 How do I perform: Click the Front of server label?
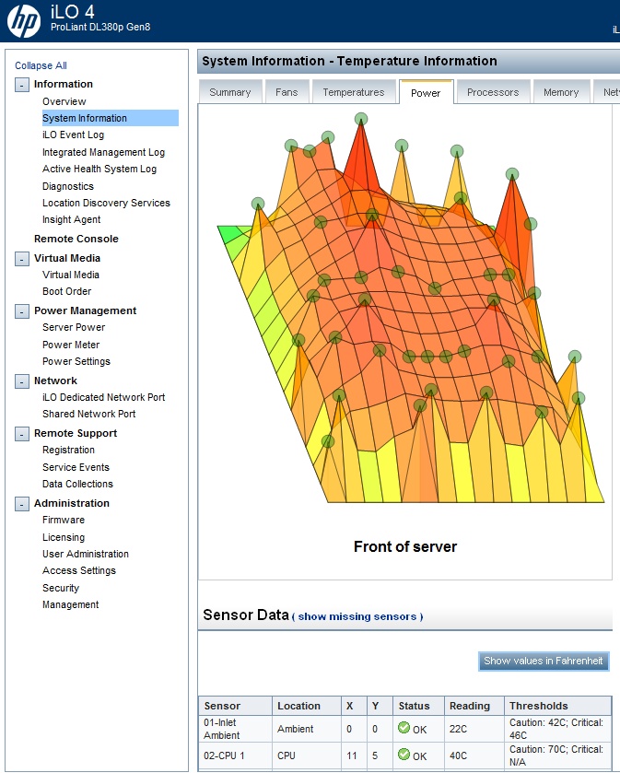pyautogui.click(x=405, y=546)
